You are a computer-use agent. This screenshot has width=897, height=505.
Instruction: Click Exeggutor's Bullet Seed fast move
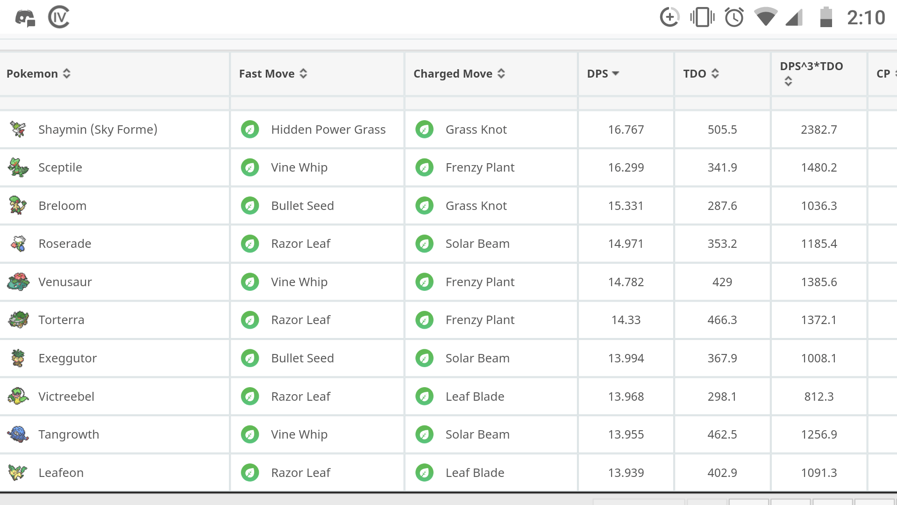pyautogui.click(x=302, y=358)
